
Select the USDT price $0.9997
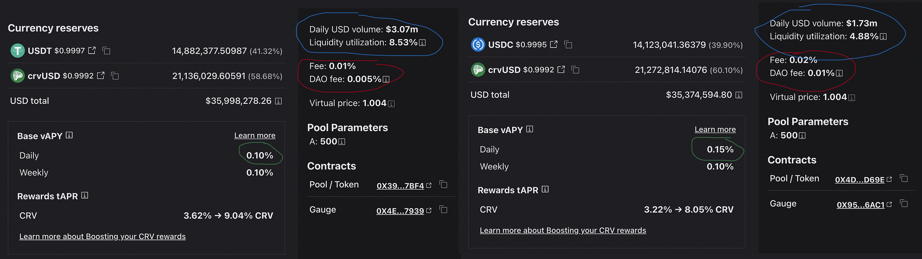70,51
